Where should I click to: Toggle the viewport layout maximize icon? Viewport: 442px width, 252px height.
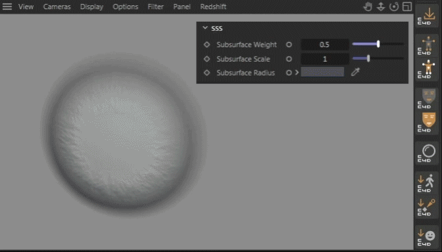[x=407, y=7]
